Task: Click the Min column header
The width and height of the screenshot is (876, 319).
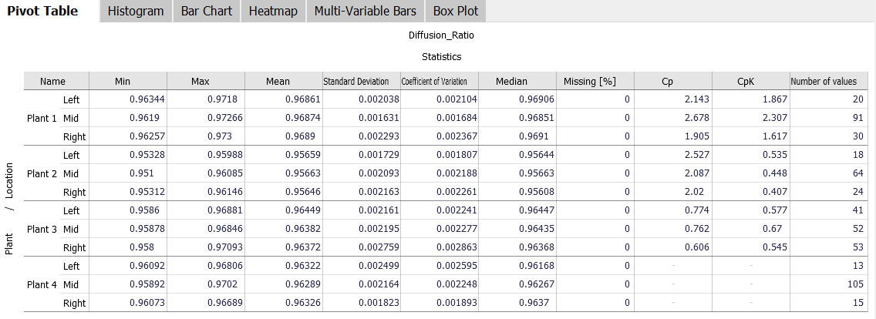Action: tap(123, 81)
